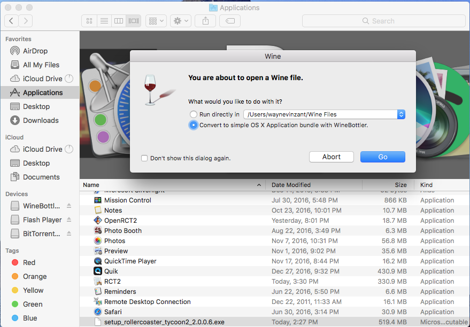Eject the WineBottler volume
Screen dimensions: 470x327
pos(69,206)
